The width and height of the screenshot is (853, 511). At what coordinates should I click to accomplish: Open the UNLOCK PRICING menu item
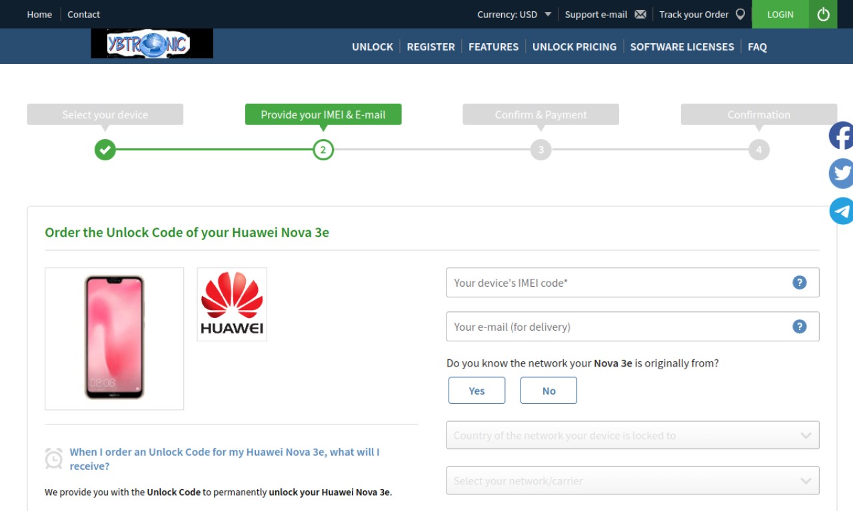[574, 47]
